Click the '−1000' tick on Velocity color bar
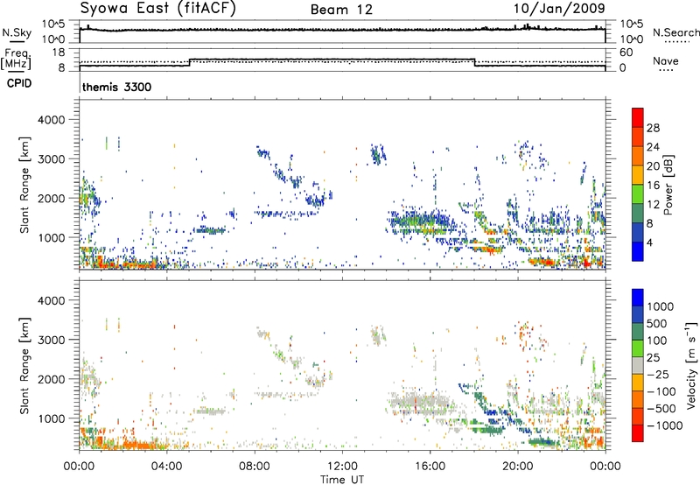The height and width of the screenshot is (485, 700). coord(665,425)
